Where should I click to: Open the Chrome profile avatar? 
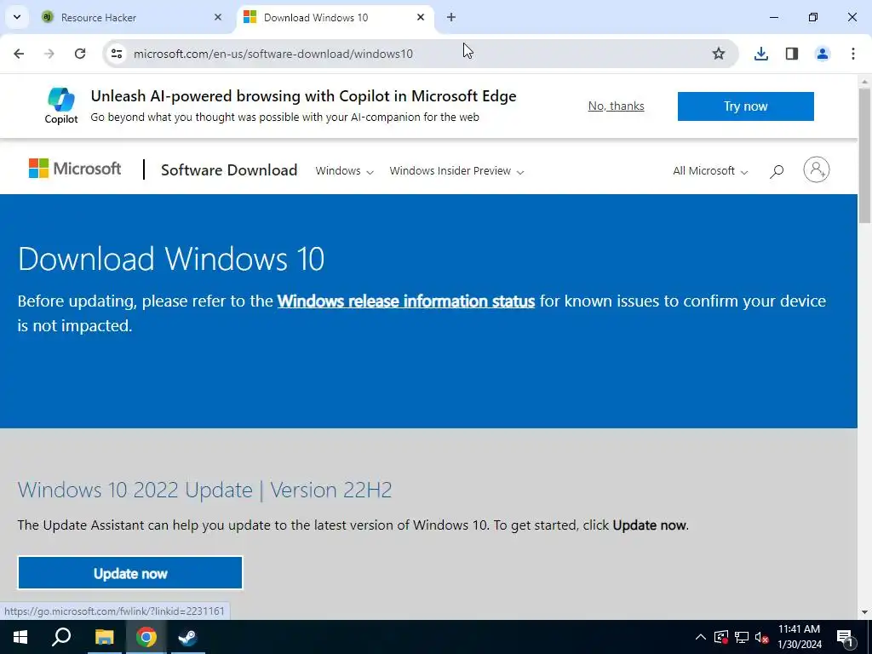[823, 54]
